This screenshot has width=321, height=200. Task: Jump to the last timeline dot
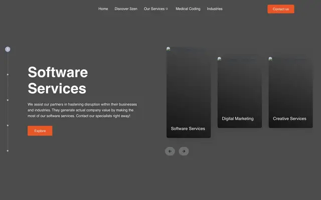8,151
